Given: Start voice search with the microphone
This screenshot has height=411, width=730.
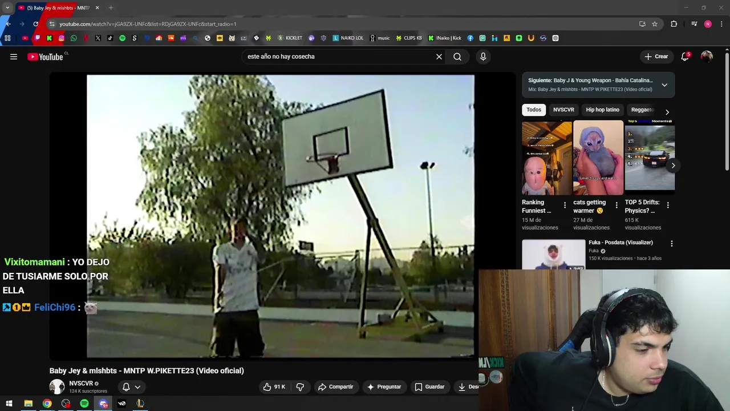Looking at the screenshot, I should click(x=483, y=57).
